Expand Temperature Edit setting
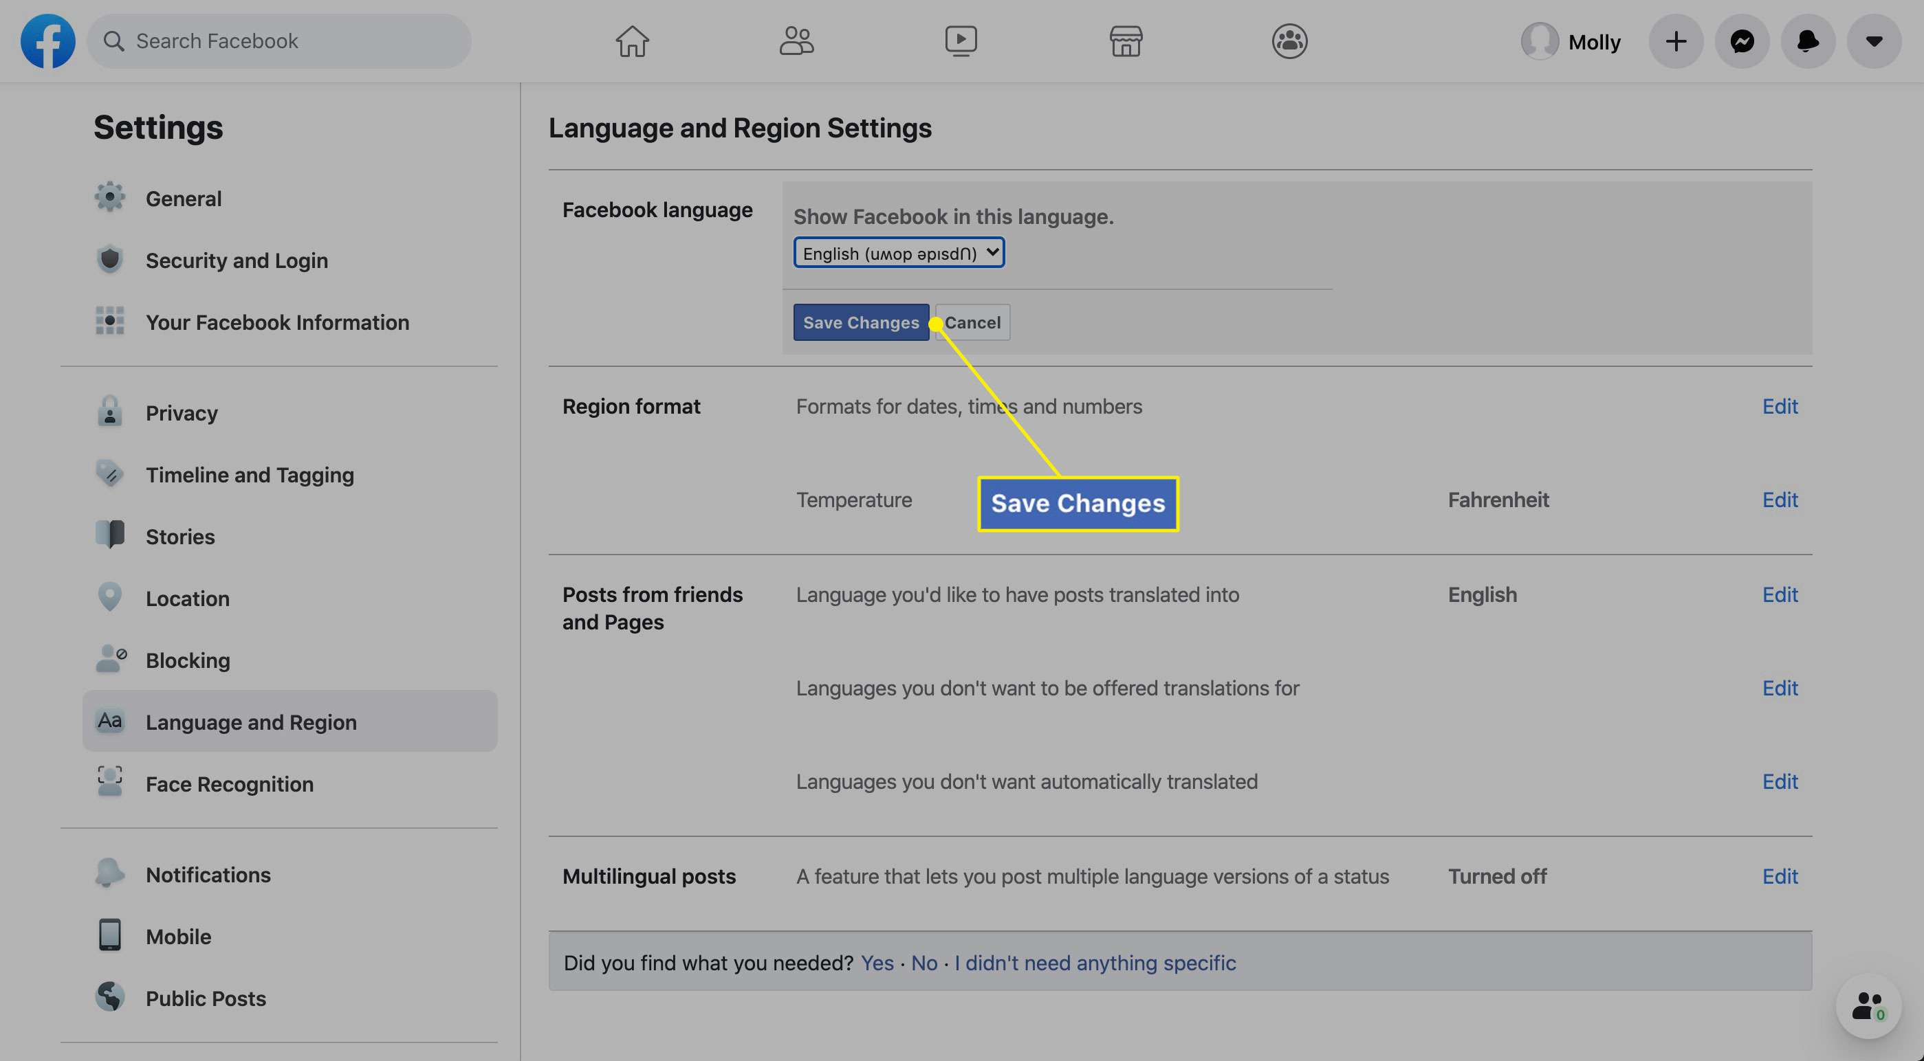This screenshot has width=1924, height=1061. 1780,499
